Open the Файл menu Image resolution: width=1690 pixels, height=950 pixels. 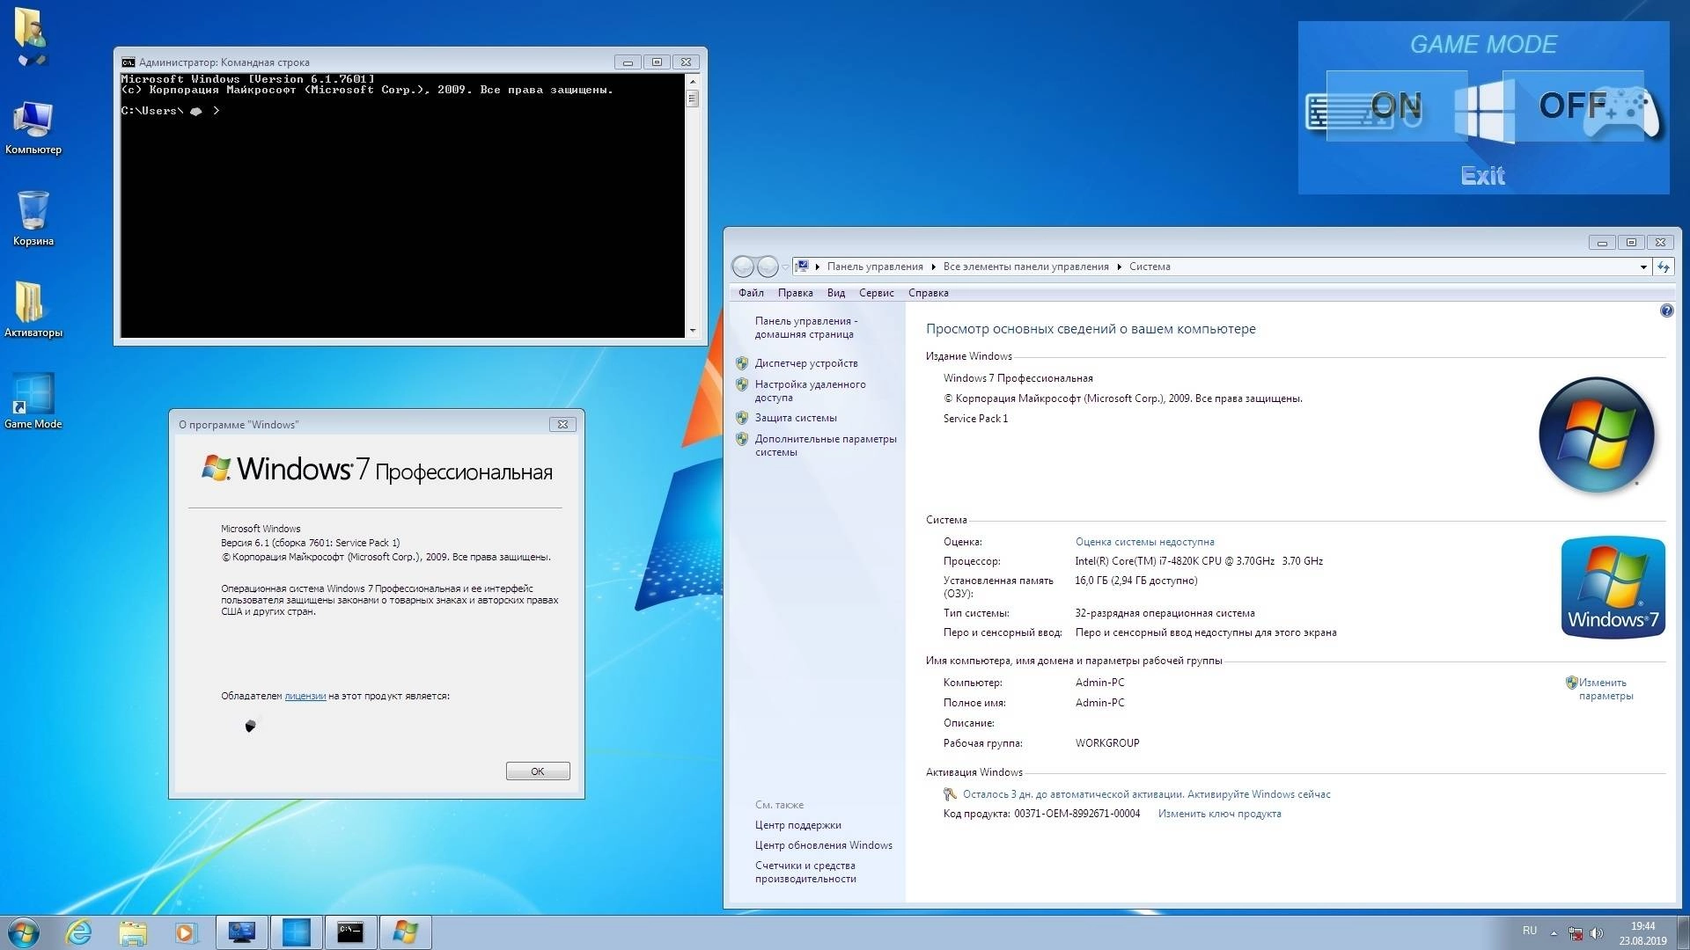point(751,293)
